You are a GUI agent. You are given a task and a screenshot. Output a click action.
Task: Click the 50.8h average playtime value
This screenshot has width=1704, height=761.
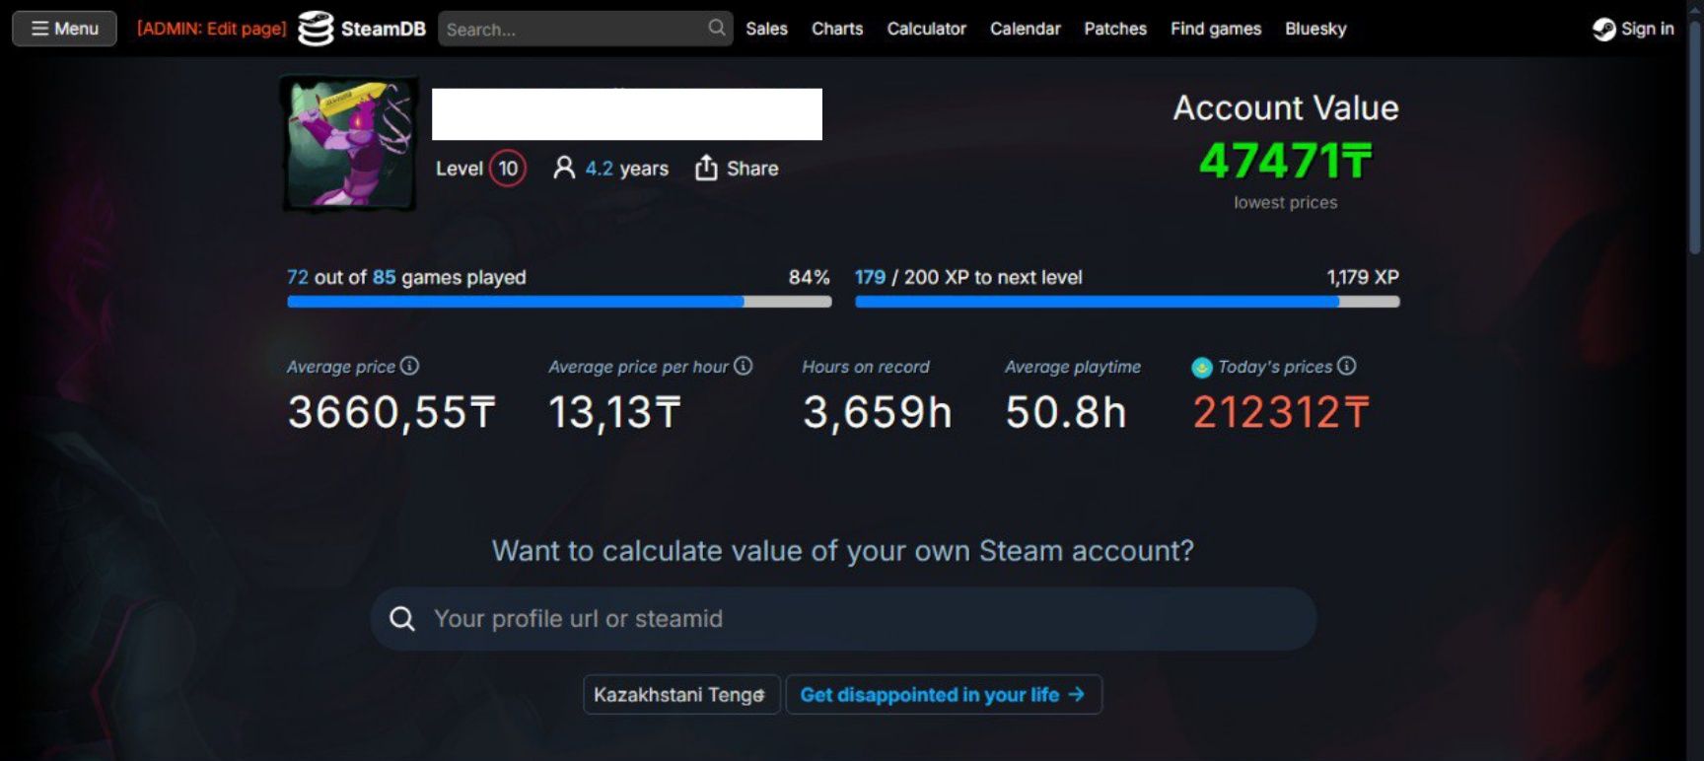pos(1065,412)
